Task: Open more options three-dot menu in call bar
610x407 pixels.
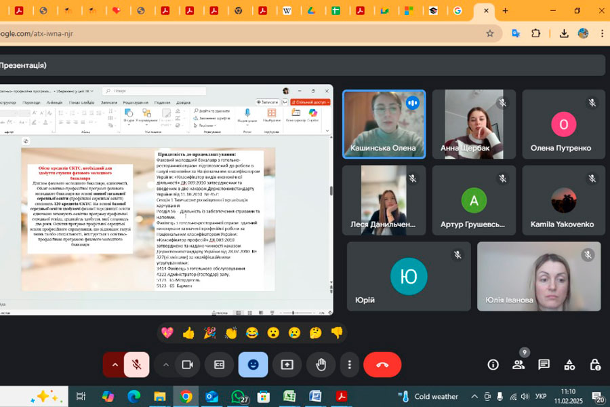Action: (349, 364)
